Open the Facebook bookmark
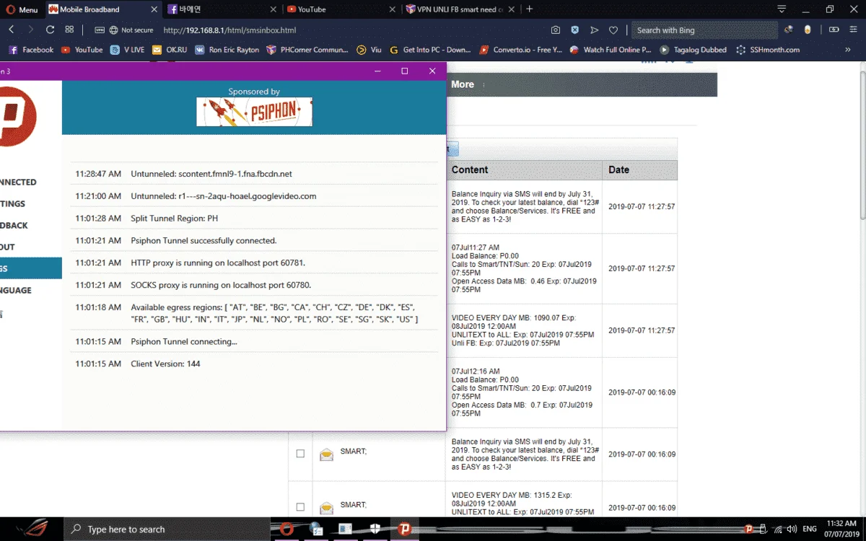Image resolution: width=866 pixels, height=541 pixels. 30,50
